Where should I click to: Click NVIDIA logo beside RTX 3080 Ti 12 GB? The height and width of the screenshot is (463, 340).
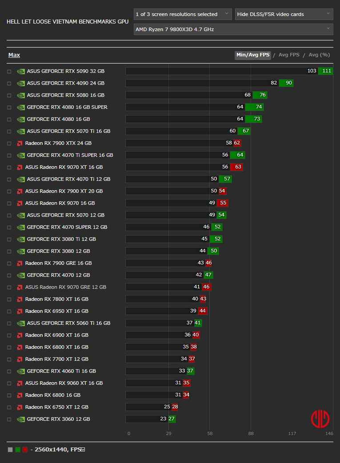[x=21, y=239]
